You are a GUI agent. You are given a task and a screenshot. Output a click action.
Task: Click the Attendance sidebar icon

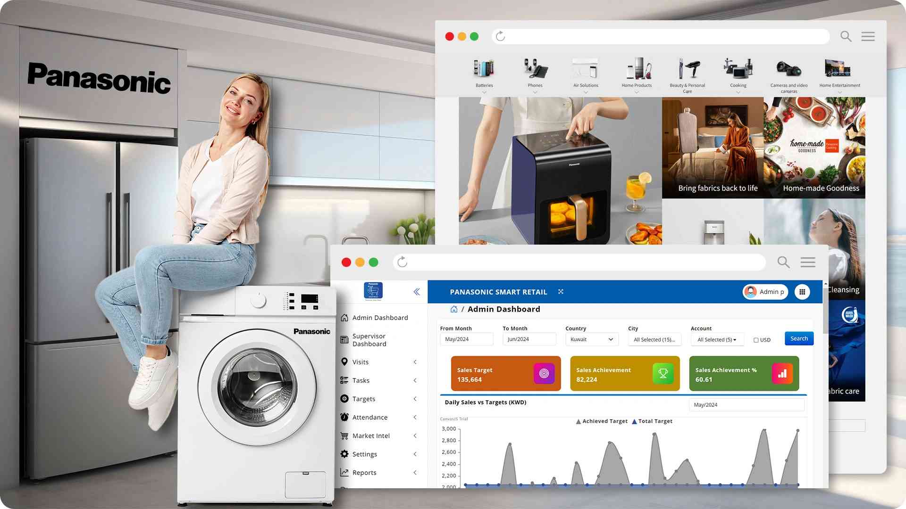[344, 417]
